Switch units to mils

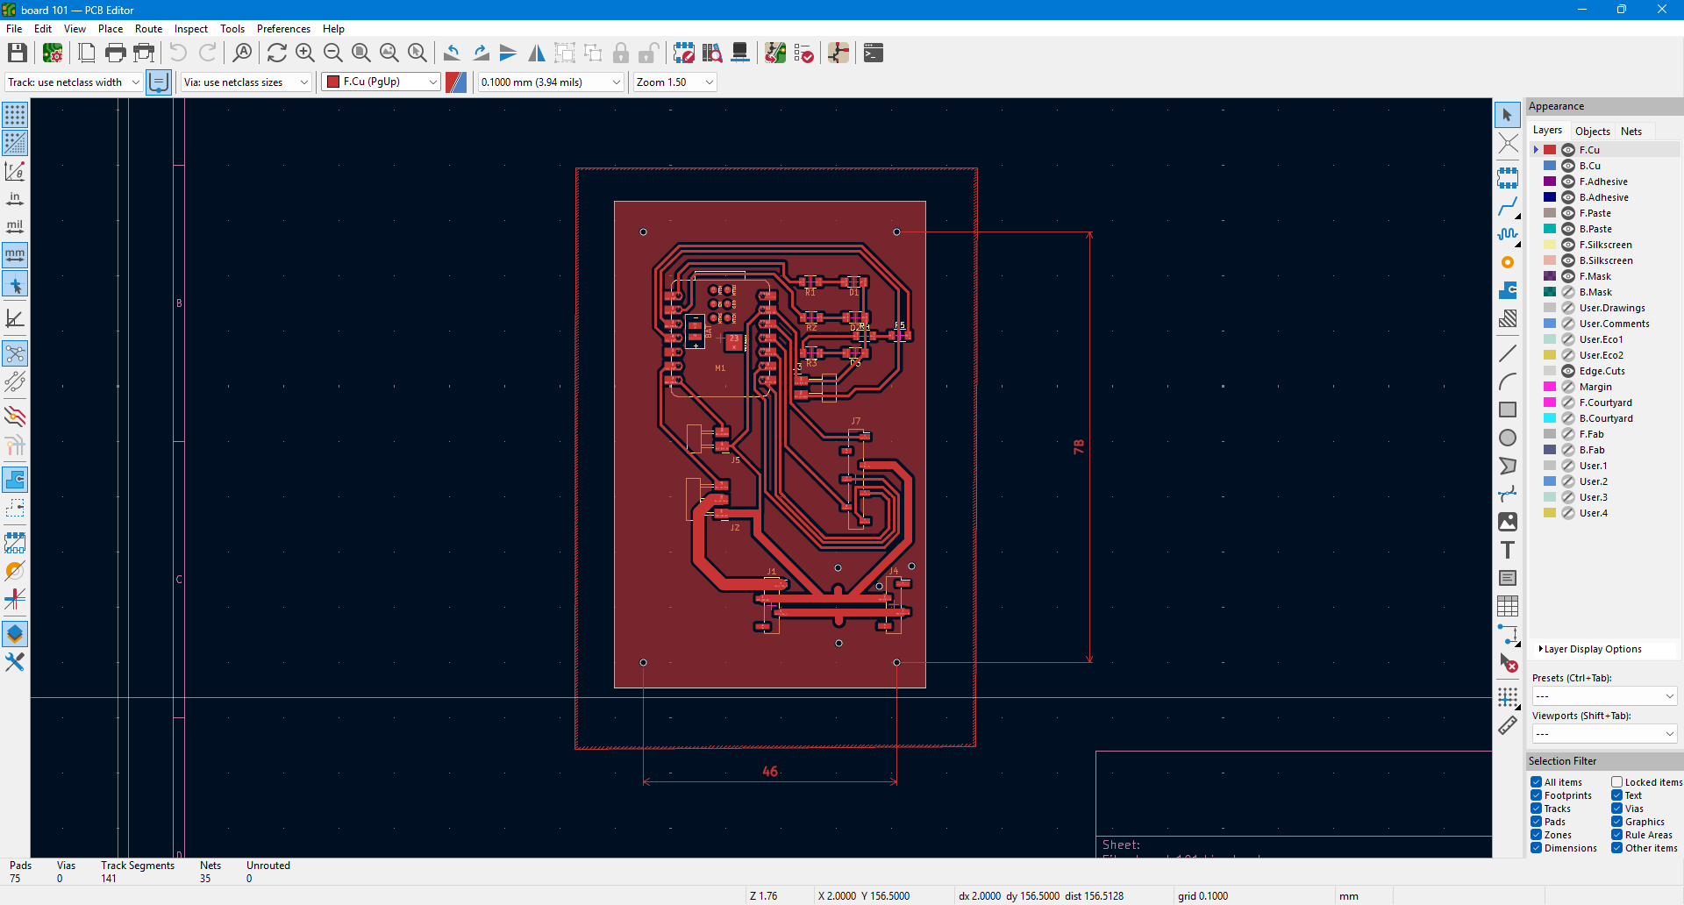tap(15, 227)
